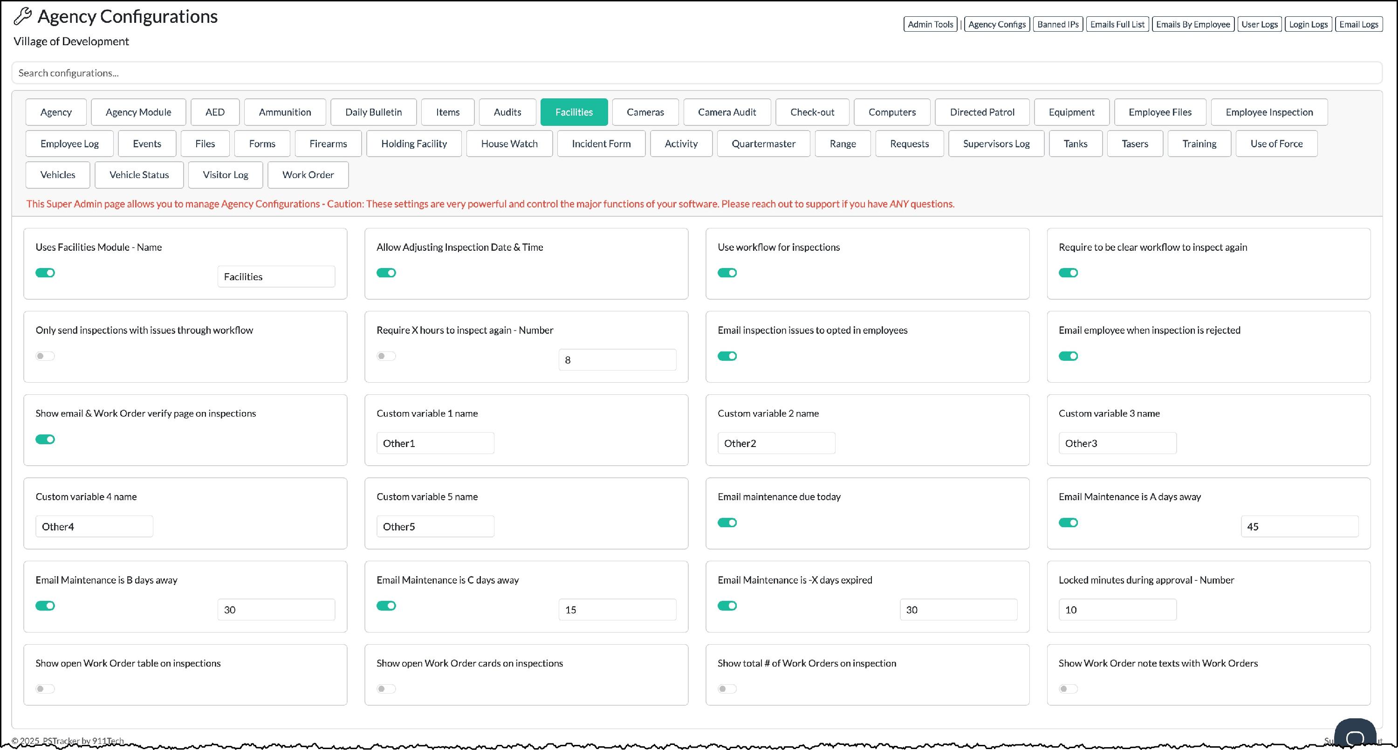The image size is (1398, 750).
Task: Toggle Email Maintenance is -X days expired
Action: tap(726, 606)
